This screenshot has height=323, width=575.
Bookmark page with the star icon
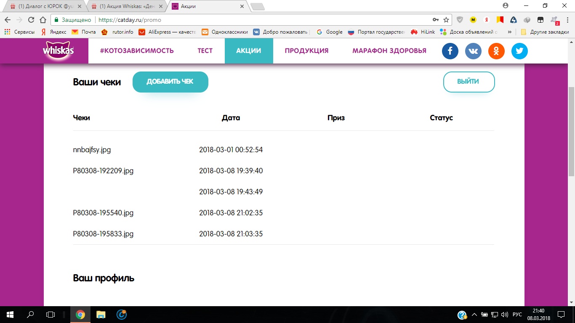446,20
